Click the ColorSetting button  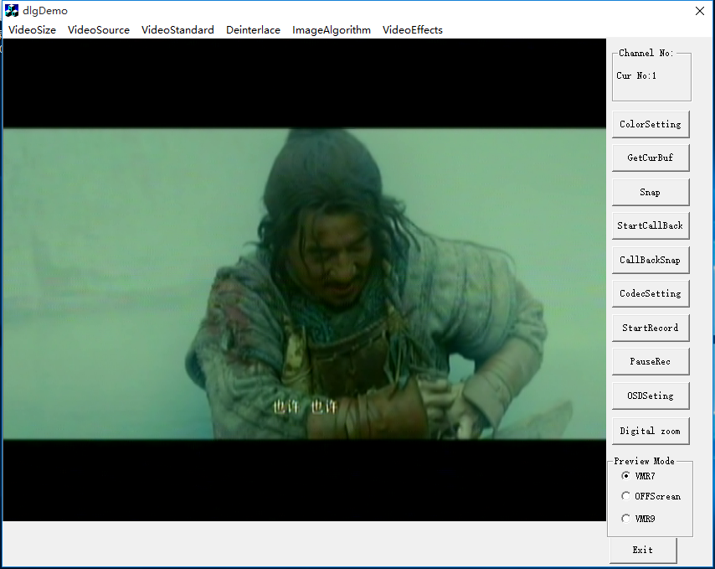tap(651, 124)
